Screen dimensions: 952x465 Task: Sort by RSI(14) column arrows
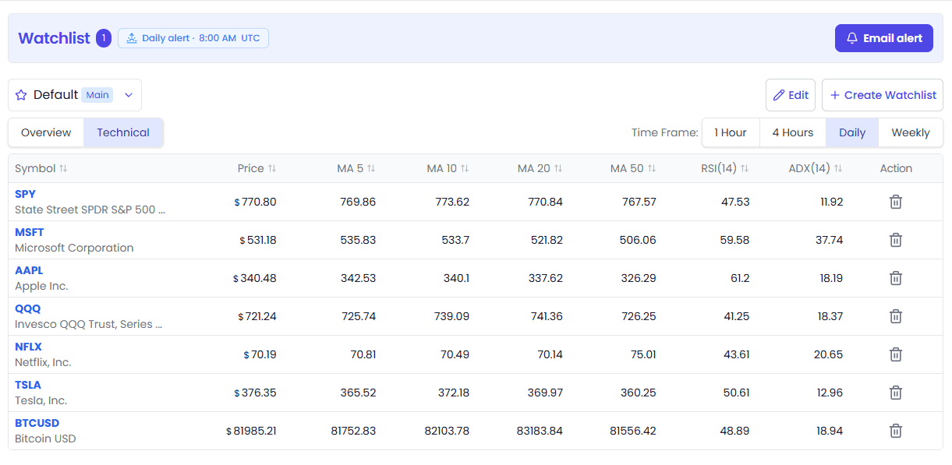(x=745, y=168)
